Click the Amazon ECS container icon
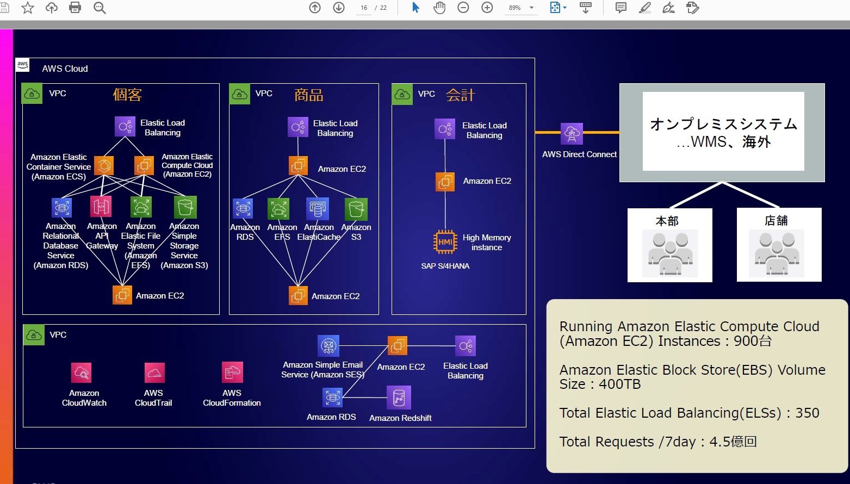 (x=104, y=165)
